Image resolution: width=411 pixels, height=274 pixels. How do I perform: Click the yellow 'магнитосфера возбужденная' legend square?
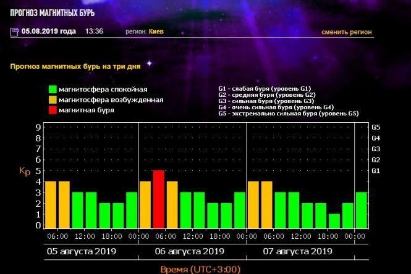tap(53, 100)
